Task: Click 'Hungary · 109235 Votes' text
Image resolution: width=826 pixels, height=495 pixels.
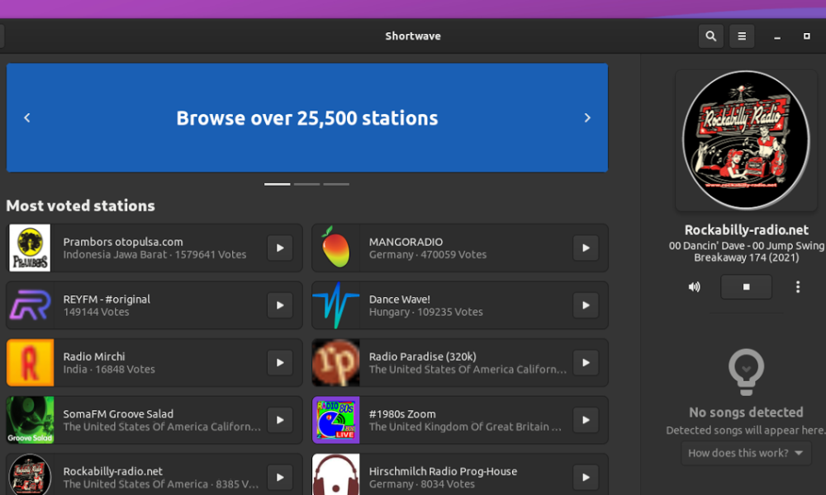Action: tap(425, 312)
